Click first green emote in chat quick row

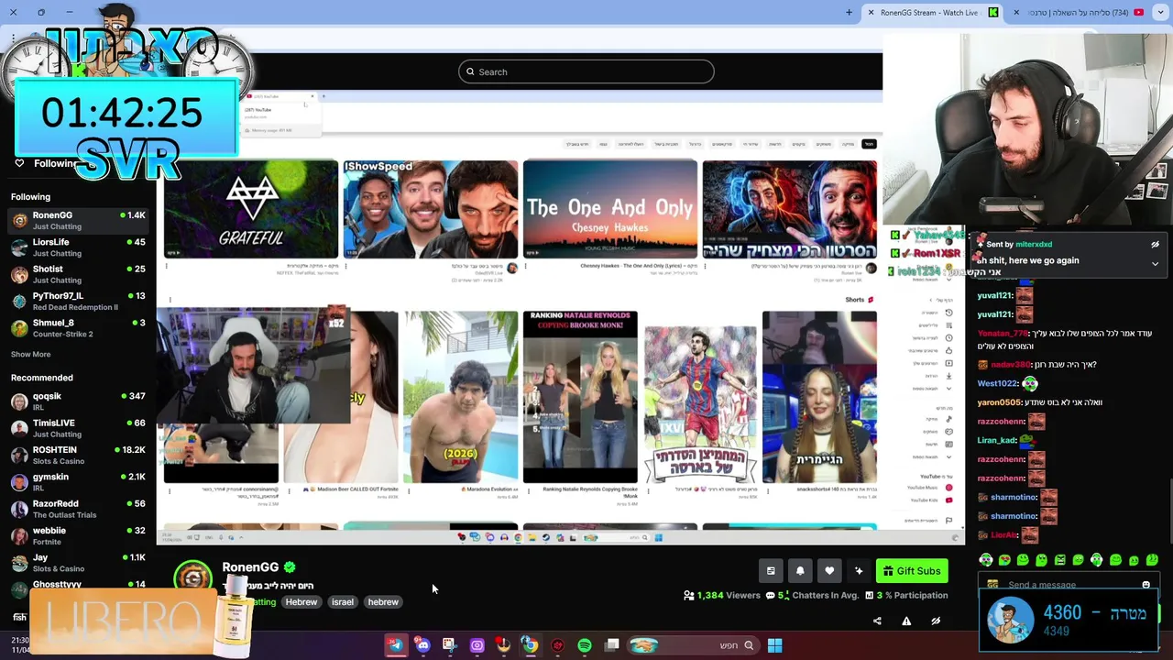pyautogui.click(x=986, y=559)
